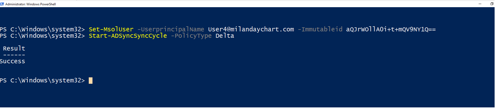The image size is (497, 109).
Task: Click the Set-MsolUser command text
Action: [x=111, y=29]
